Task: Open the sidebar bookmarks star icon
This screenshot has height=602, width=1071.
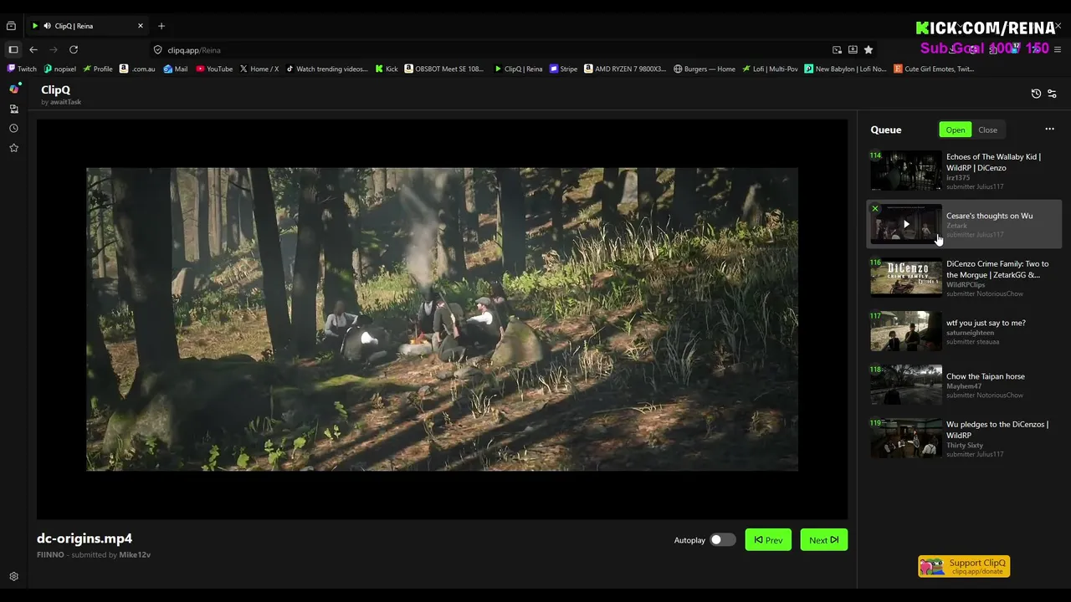Action: [x=13, y=148]
